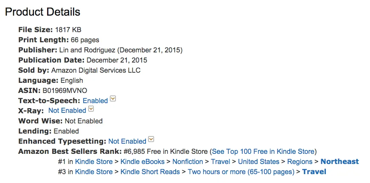The height and width of the screenshot is (183, 370).
Task: Select Travel link after Nonfiction
Action: click(220, 161)
